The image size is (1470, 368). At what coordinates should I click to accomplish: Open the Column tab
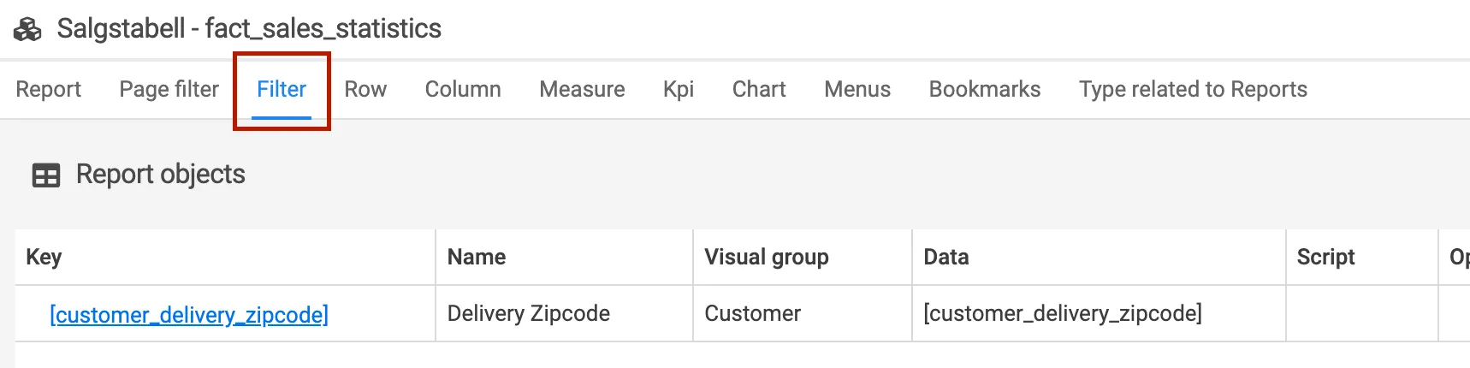pyautogui.click(x=463, y=89)
